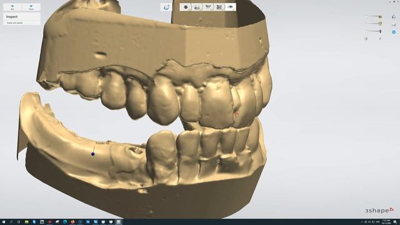Open Firefox from the taskbar
This screenshot has width=400, height=225.
coord(72,222)
